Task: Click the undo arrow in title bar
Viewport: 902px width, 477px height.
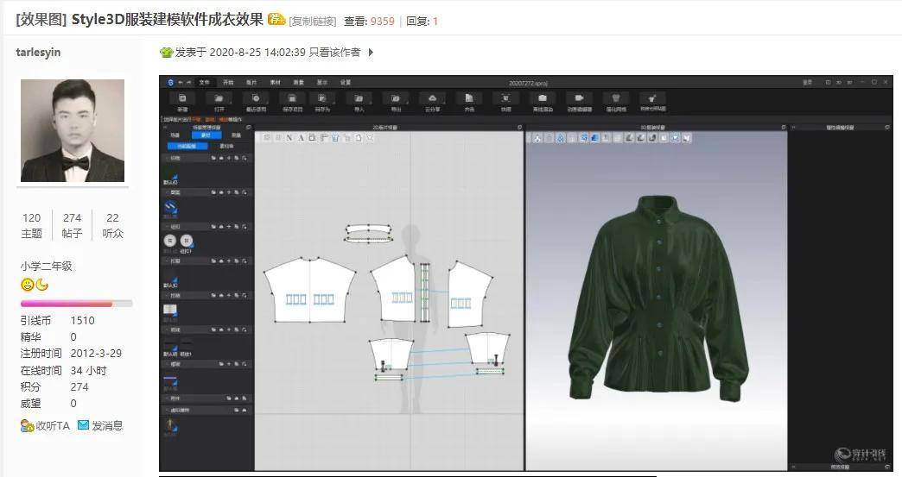Action: pyautogui.click(x=181, y=83)
